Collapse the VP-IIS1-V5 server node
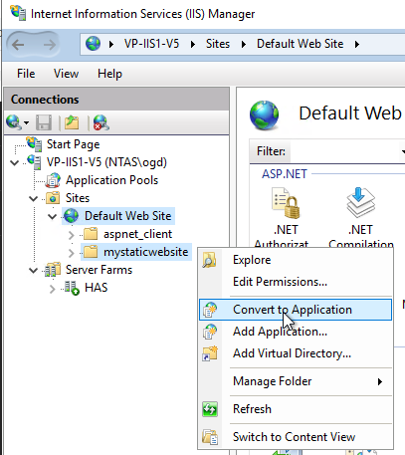Image resolution: width=405 pixels, height=455 pixels. point(15,162)
